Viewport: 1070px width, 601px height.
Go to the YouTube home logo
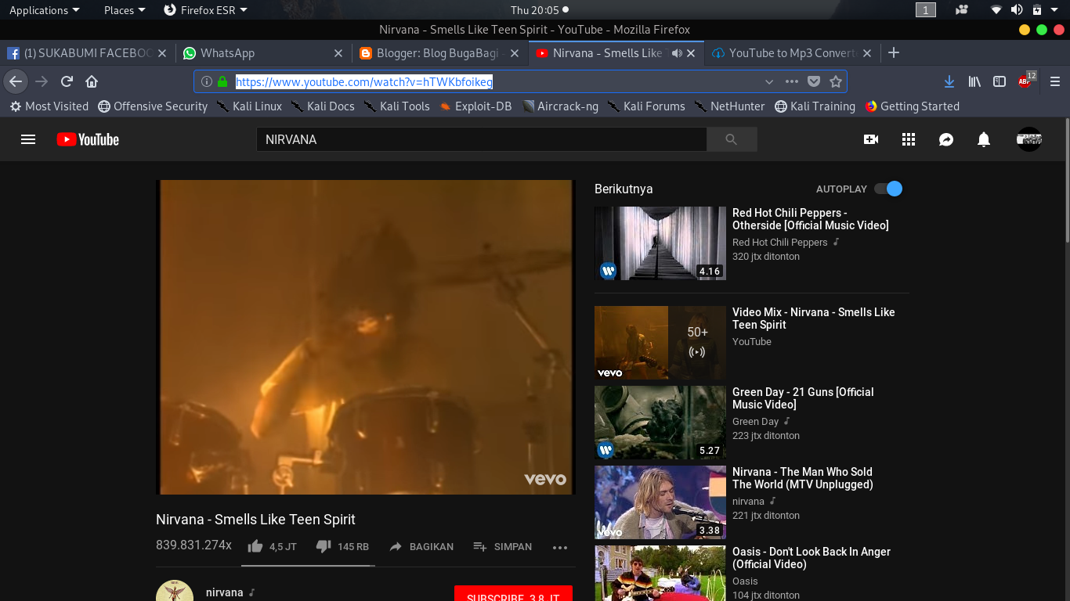[88, 139]
